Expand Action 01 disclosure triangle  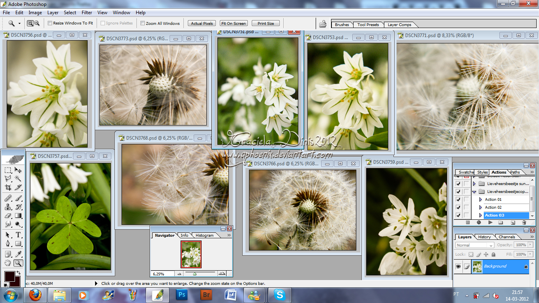tap(480, 200)
